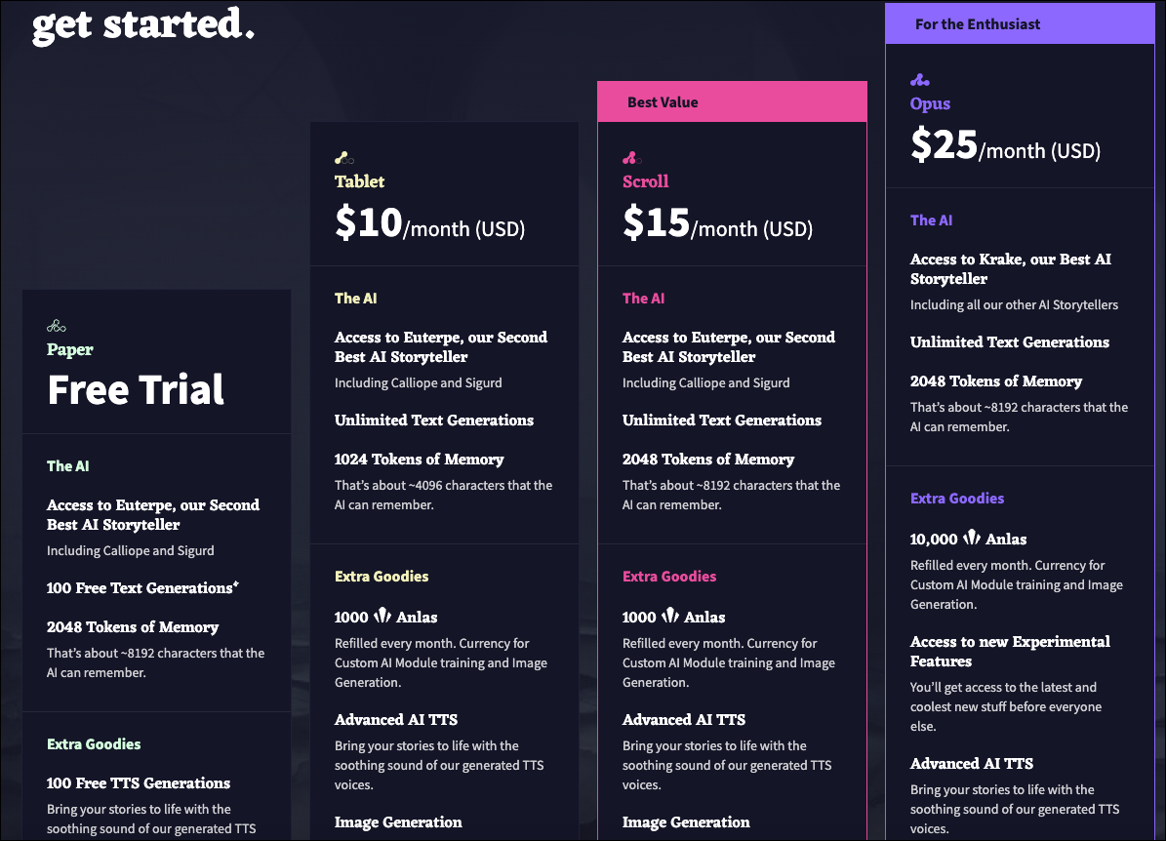Viewport: 1166px width, 841px height.
Task: Pick the $10/month Tablet price
Action: coord(429,224)
